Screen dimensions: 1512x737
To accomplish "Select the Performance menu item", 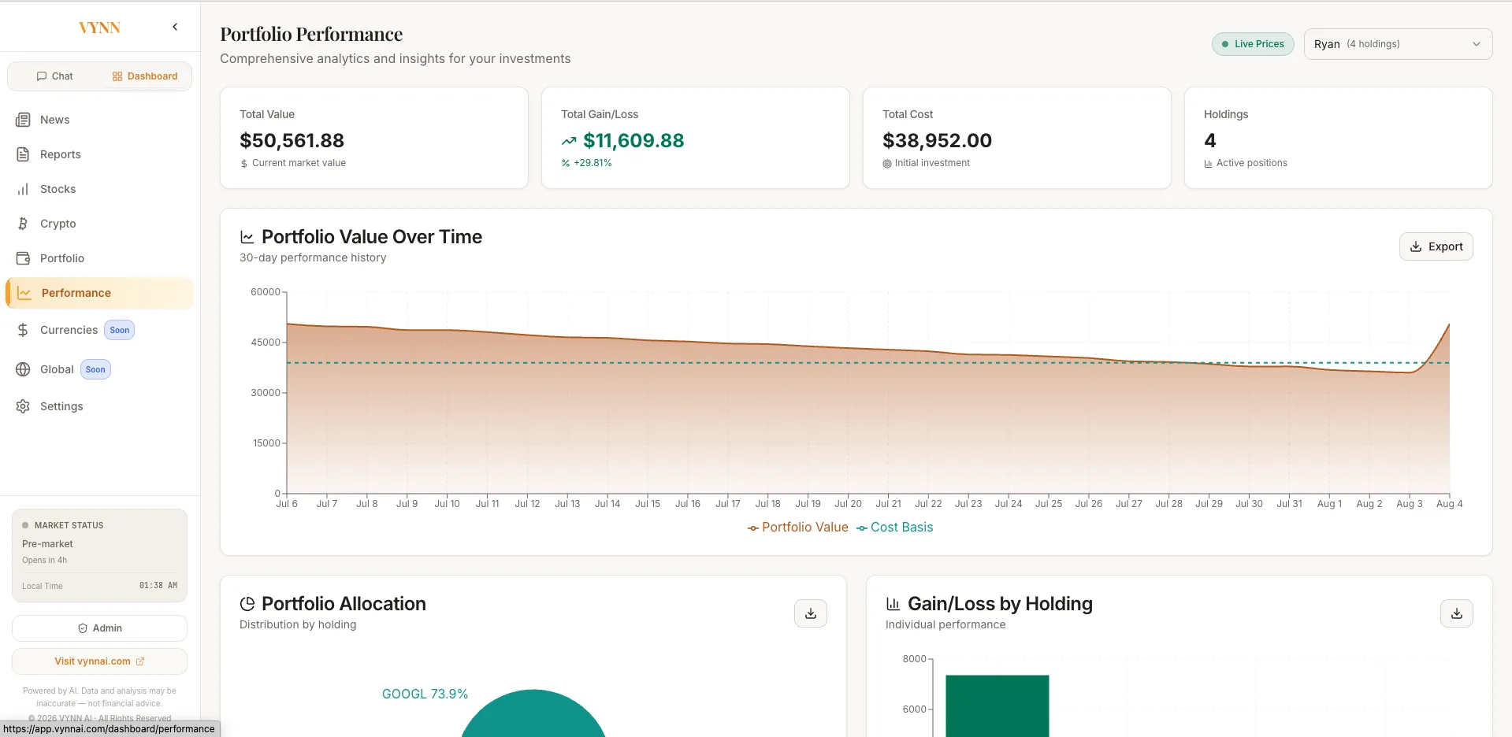I will coord(99,293).
